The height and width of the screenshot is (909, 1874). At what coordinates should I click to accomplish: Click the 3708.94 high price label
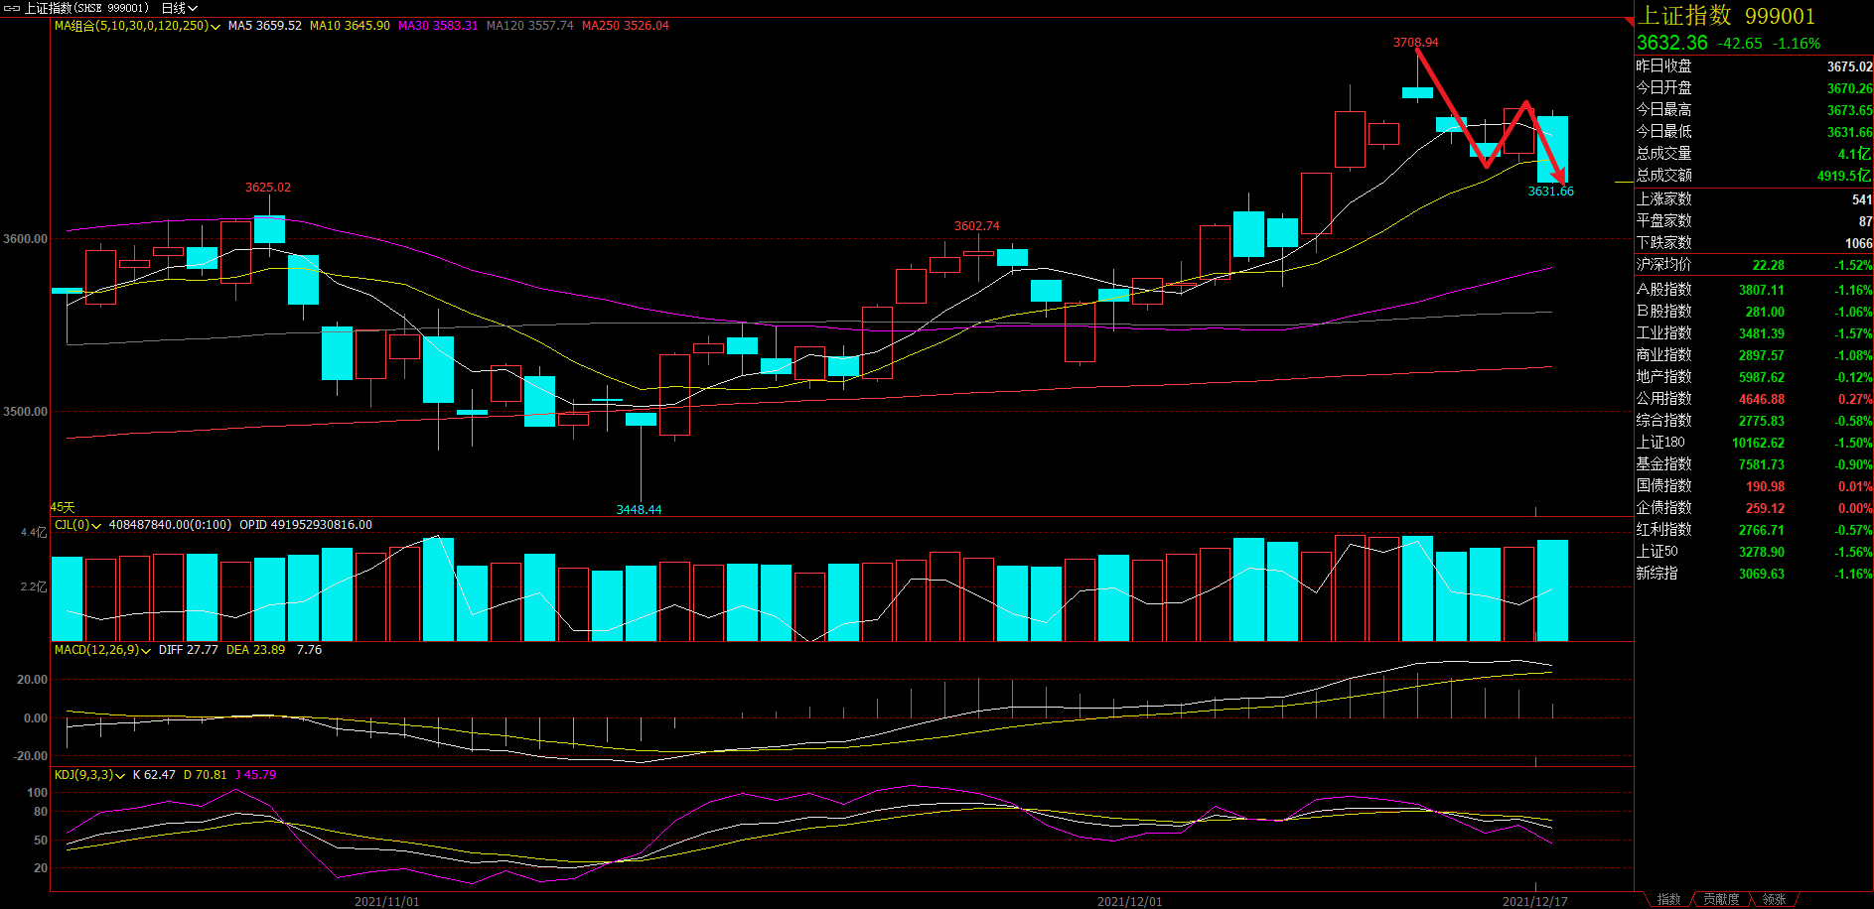pyautogui.click(x=1415, y=43)
